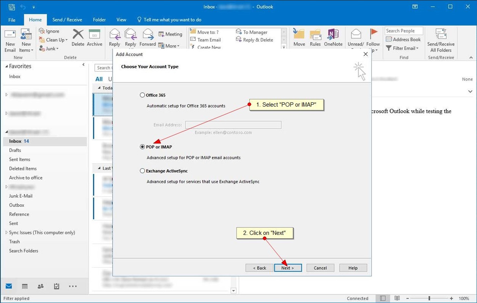Viewport: 477px width, 303px height.
Task: Collapse the Favorites section
Action: tap(6, 66)
